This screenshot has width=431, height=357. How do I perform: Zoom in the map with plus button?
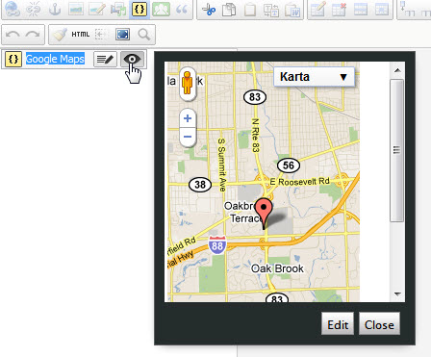(188, 118)
